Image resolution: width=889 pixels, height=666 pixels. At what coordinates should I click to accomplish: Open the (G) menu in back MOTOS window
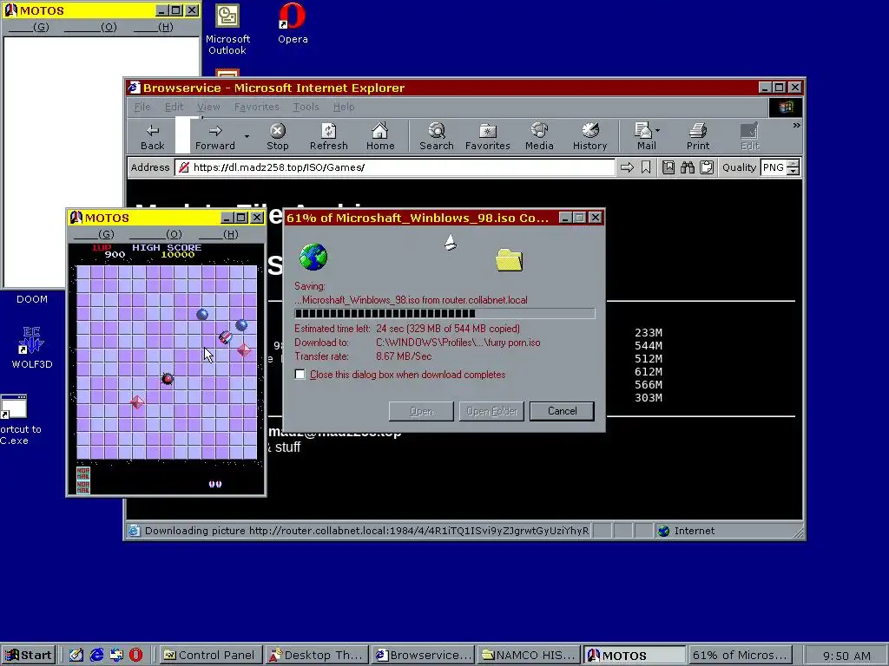[x=29, y=27]
